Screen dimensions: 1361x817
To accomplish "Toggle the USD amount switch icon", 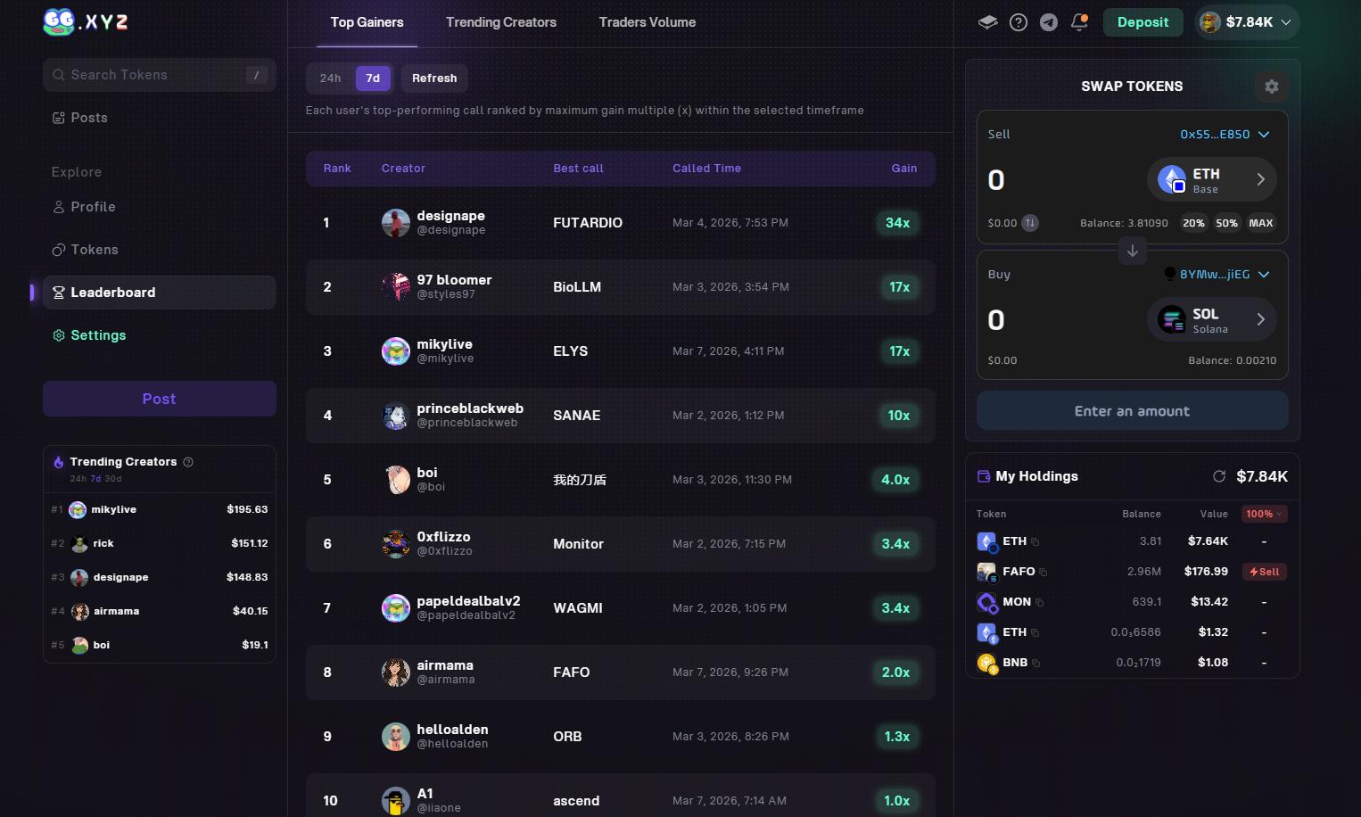I will 1030,223.
